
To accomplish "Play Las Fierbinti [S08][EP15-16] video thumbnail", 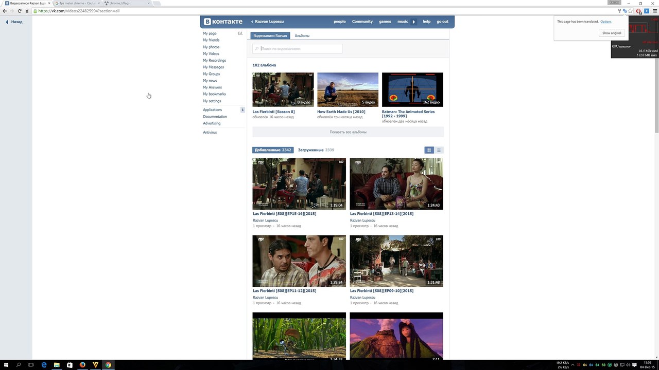I will (299, 184).
